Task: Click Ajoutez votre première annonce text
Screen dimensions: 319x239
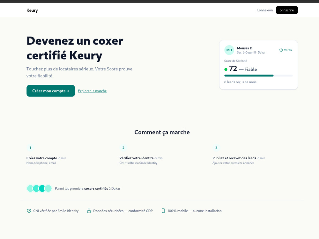Action: click(x=234, y=163)
